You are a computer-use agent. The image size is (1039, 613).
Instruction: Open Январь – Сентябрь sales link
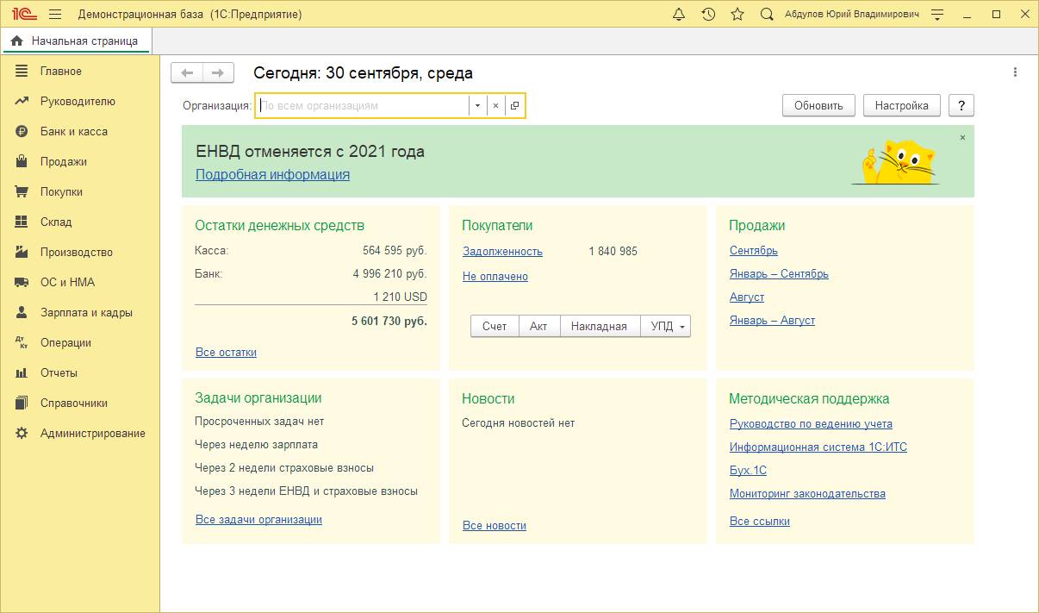pos(779,274)
